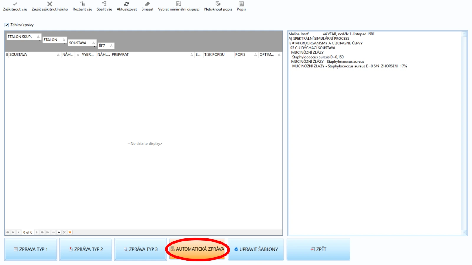
Task: Sort by ŘEZ group header
Action: (x=106, y=46)
